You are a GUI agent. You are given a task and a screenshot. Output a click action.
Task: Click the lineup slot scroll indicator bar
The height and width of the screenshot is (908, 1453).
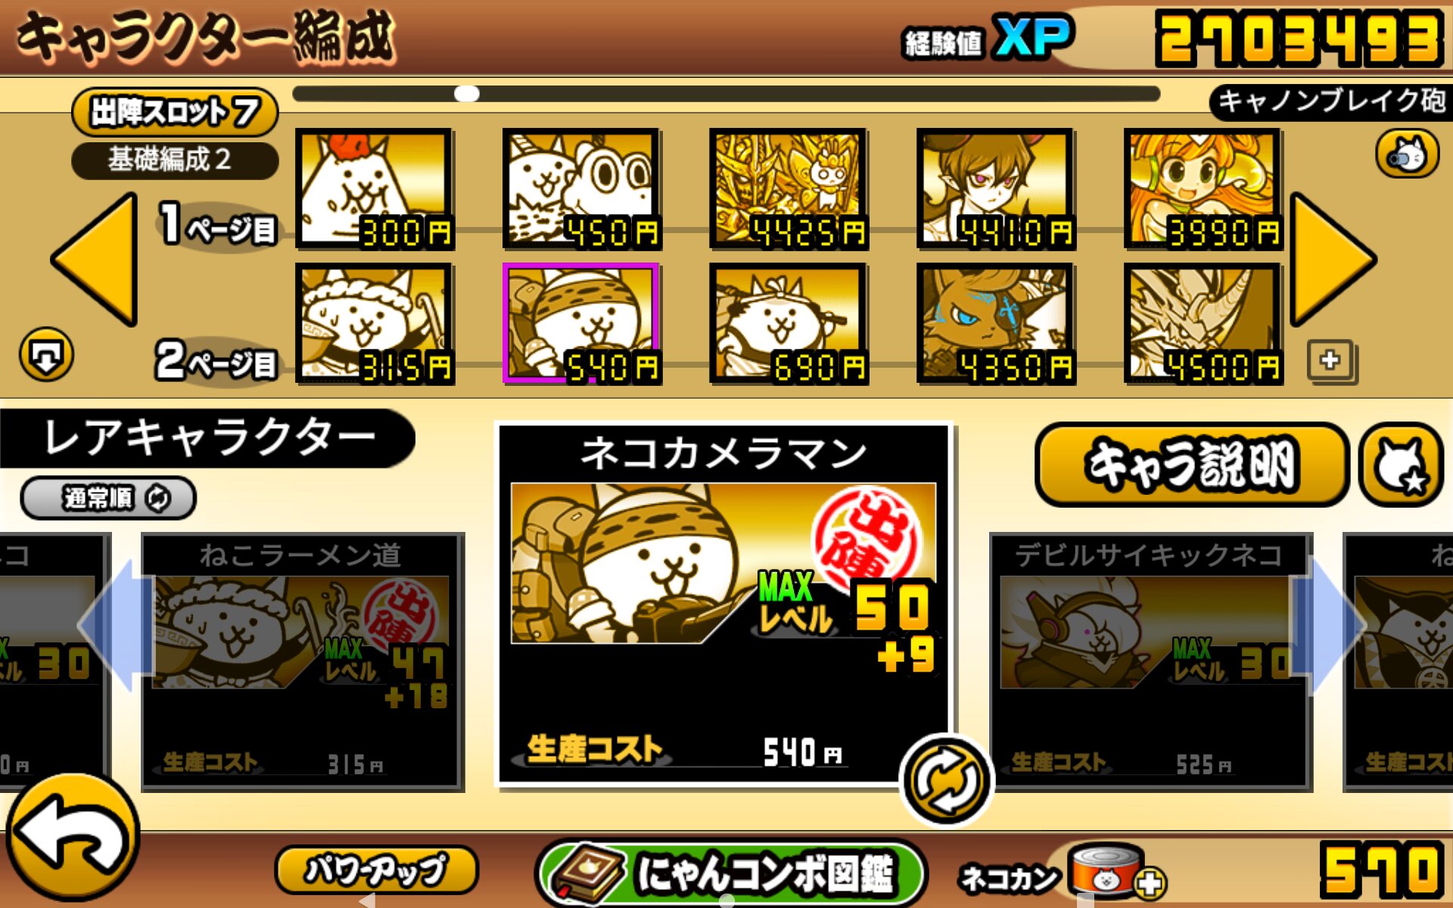(726, 94)
